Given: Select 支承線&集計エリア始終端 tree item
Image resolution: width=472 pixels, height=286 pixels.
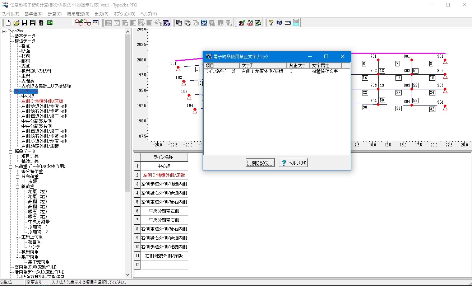Looking at the screenshot, I should point(46,86).
